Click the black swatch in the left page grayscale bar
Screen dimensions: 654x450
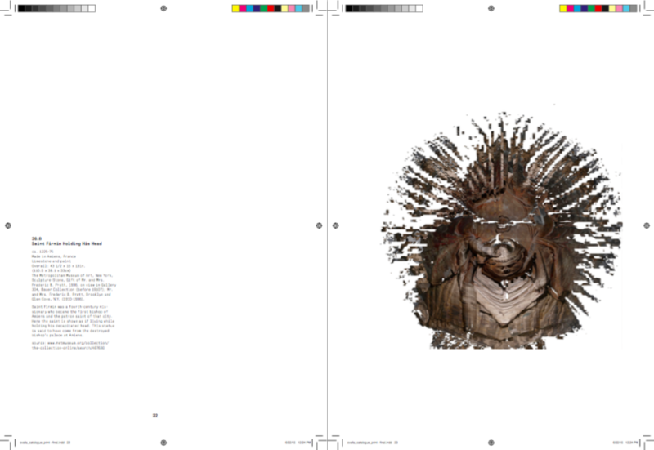point(22,8)
